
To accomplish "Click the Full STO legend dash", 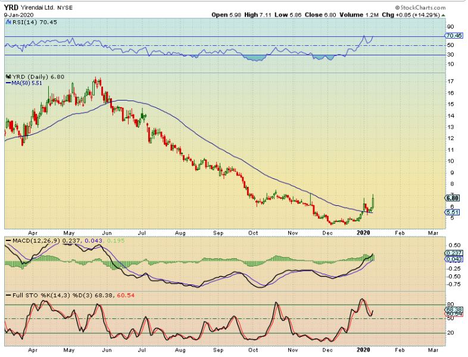I will (x=8, y=295).
